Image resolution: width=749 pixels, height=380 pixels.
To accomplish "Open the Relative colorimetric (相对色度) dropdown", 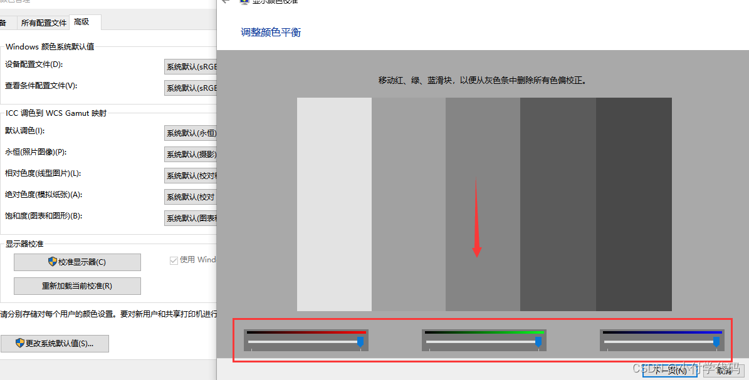I will click(191, 176).
